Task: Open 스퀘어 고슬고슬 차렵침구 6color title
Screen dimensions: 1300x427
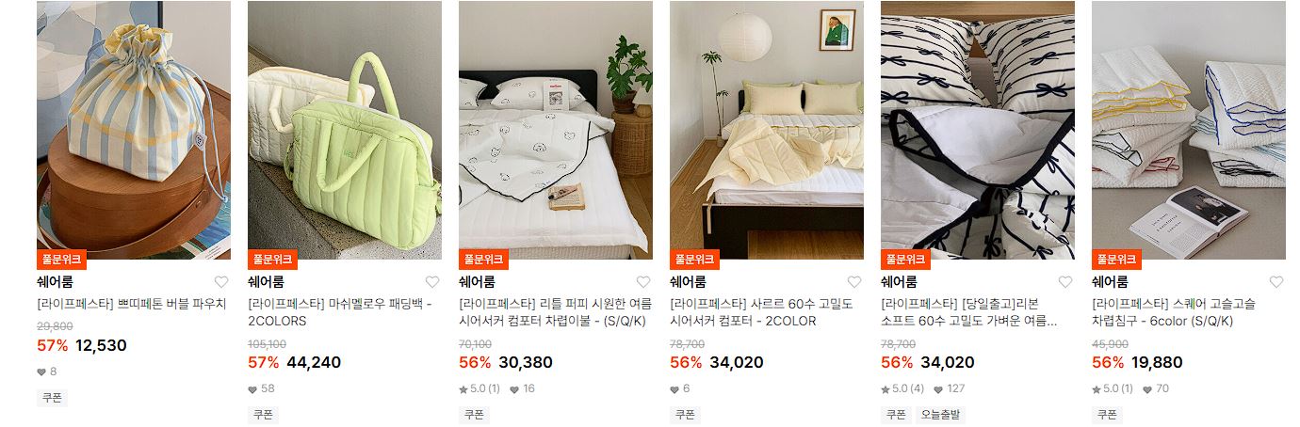Action: pyautogui.click(x=1174, y=312)
